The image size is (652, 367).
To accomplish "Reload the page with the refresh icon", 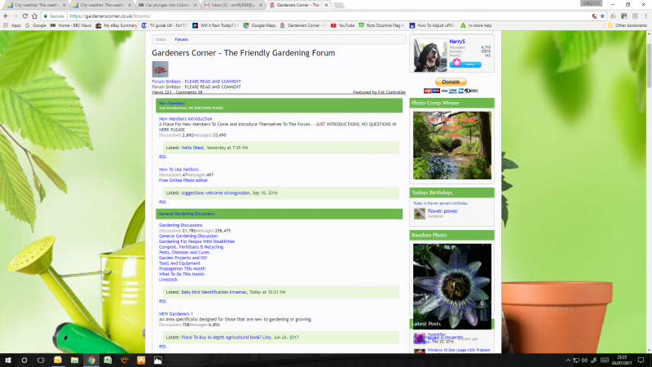I will click(x=31, y=15).
